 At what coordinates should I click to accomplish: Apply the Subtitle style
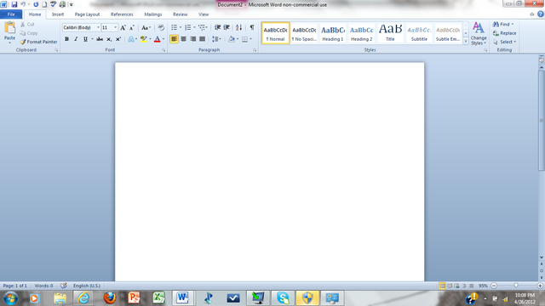pos(419,33)
